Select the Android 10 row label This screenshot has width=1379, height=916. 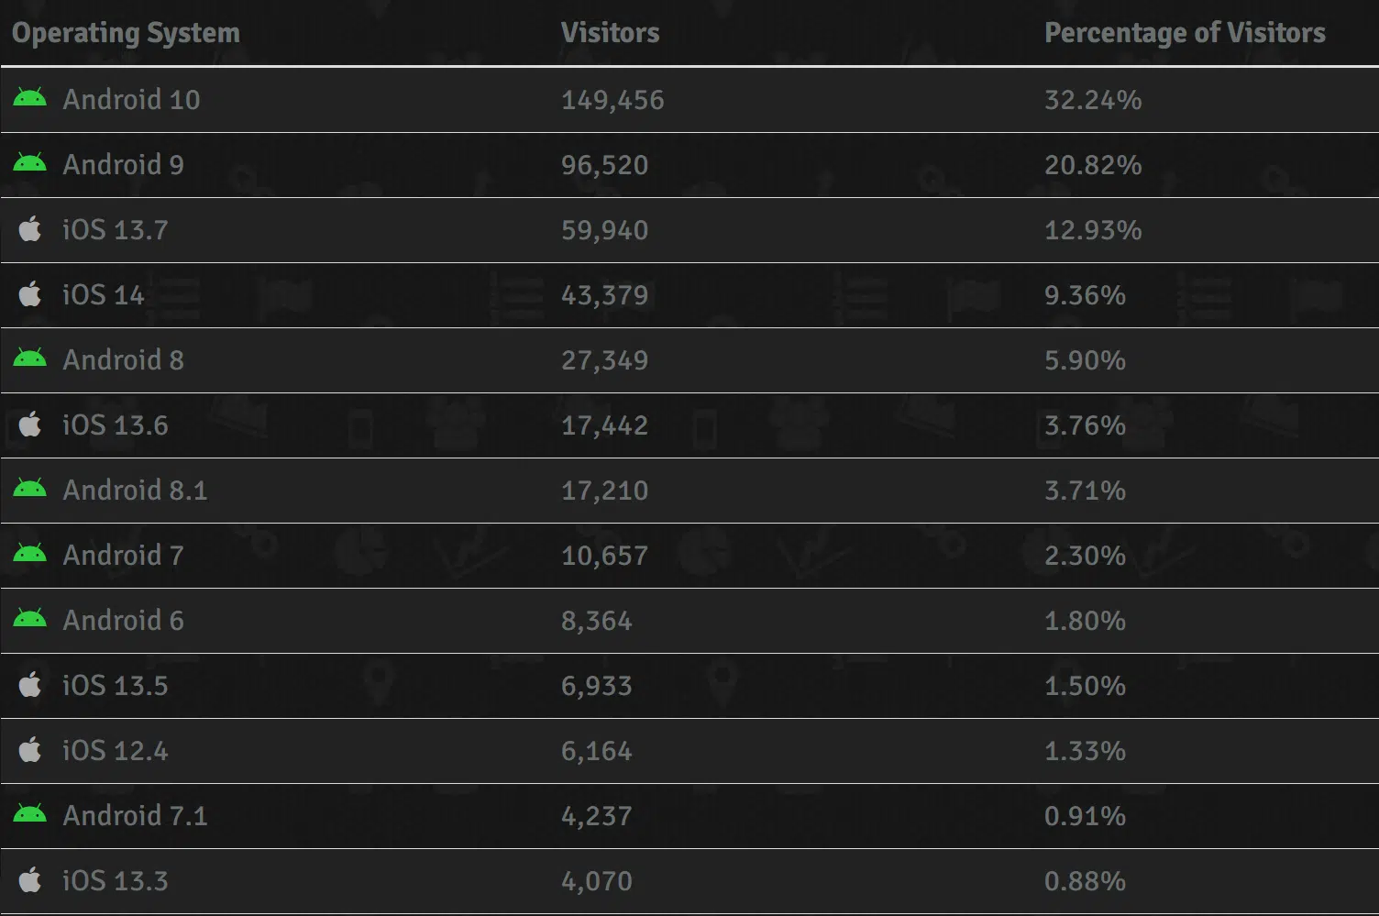pyautogui.click(x=131, y=99)
